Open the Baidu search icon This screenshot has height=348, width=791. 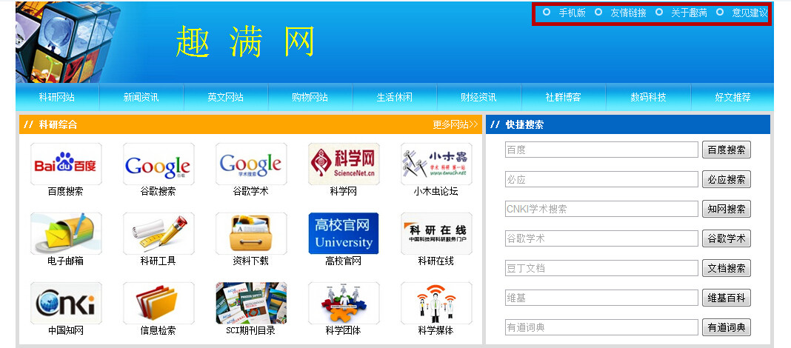pyautogui.click(x=66, y=164)
